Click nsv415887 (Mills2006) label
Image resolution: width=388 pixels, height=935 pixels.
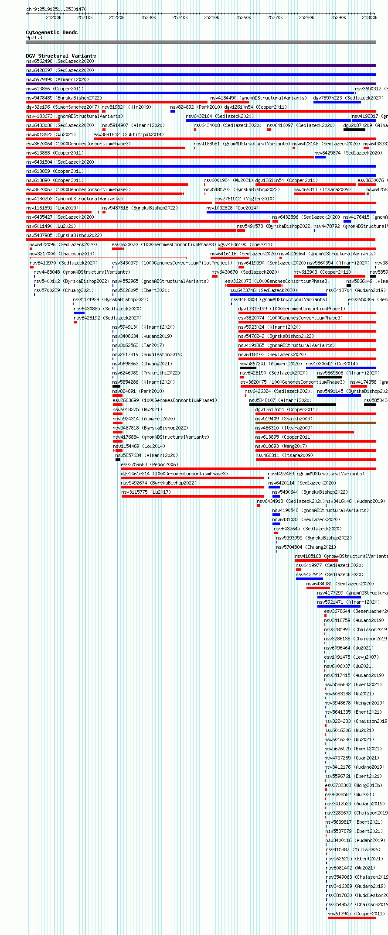[x=353, y=849]
